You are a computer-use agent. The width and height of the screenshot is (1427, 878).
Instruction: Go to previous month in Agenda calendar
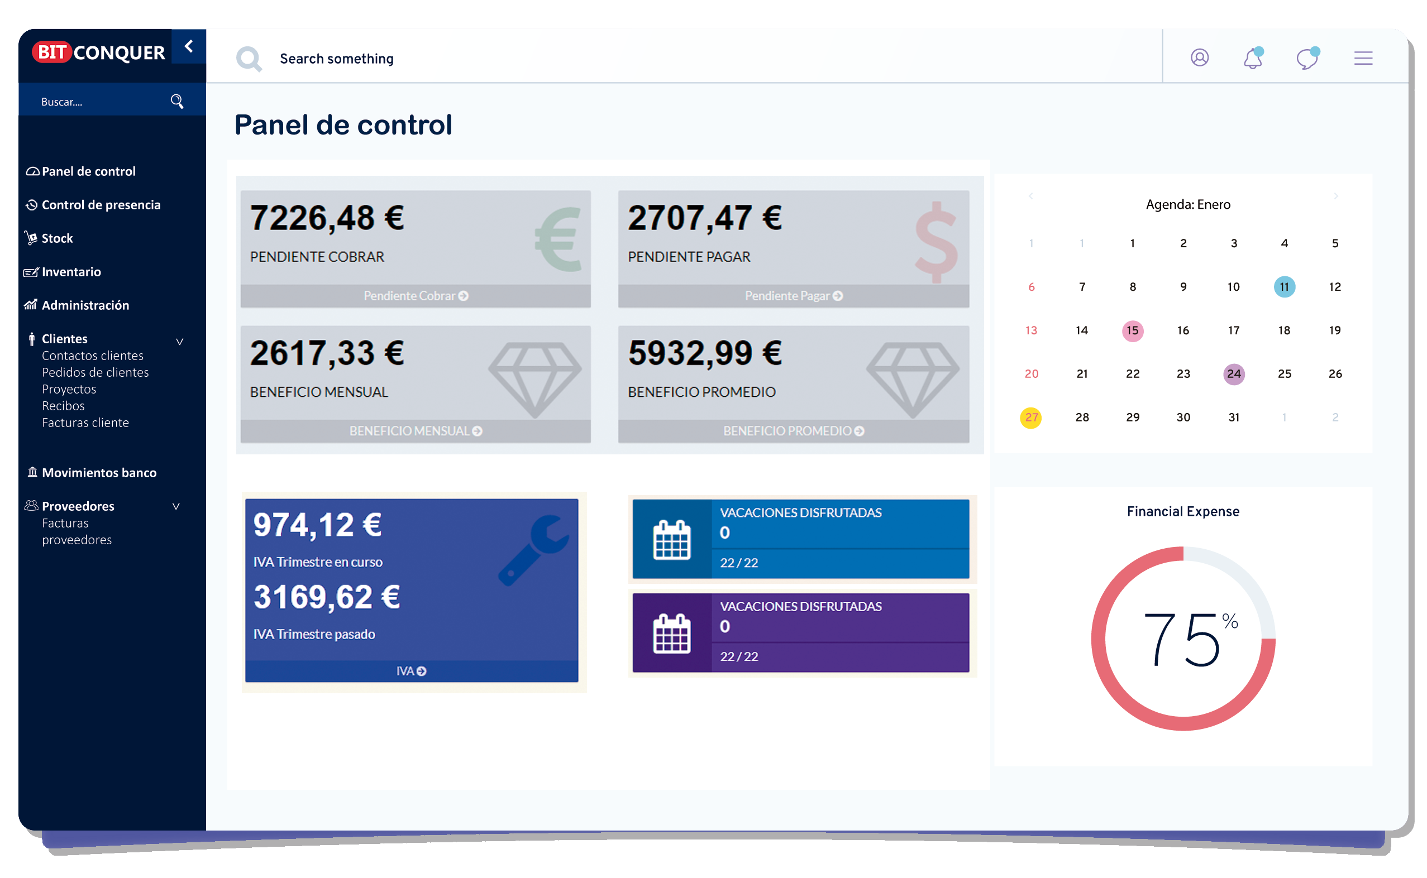coord(1031,196)
